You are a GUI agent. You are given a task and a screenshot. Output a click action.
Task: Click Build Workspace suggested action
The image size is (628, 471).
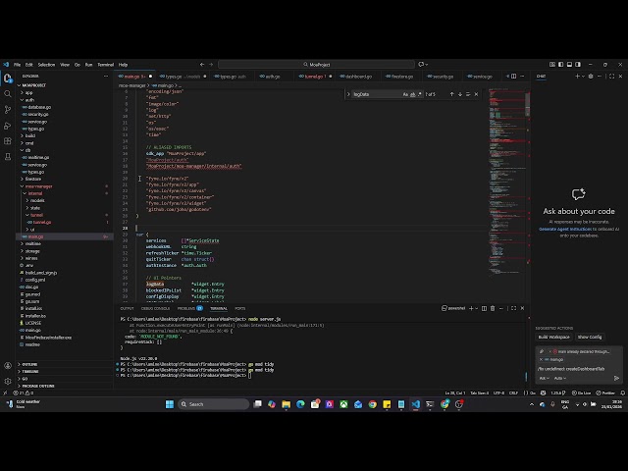coord(553,337)
